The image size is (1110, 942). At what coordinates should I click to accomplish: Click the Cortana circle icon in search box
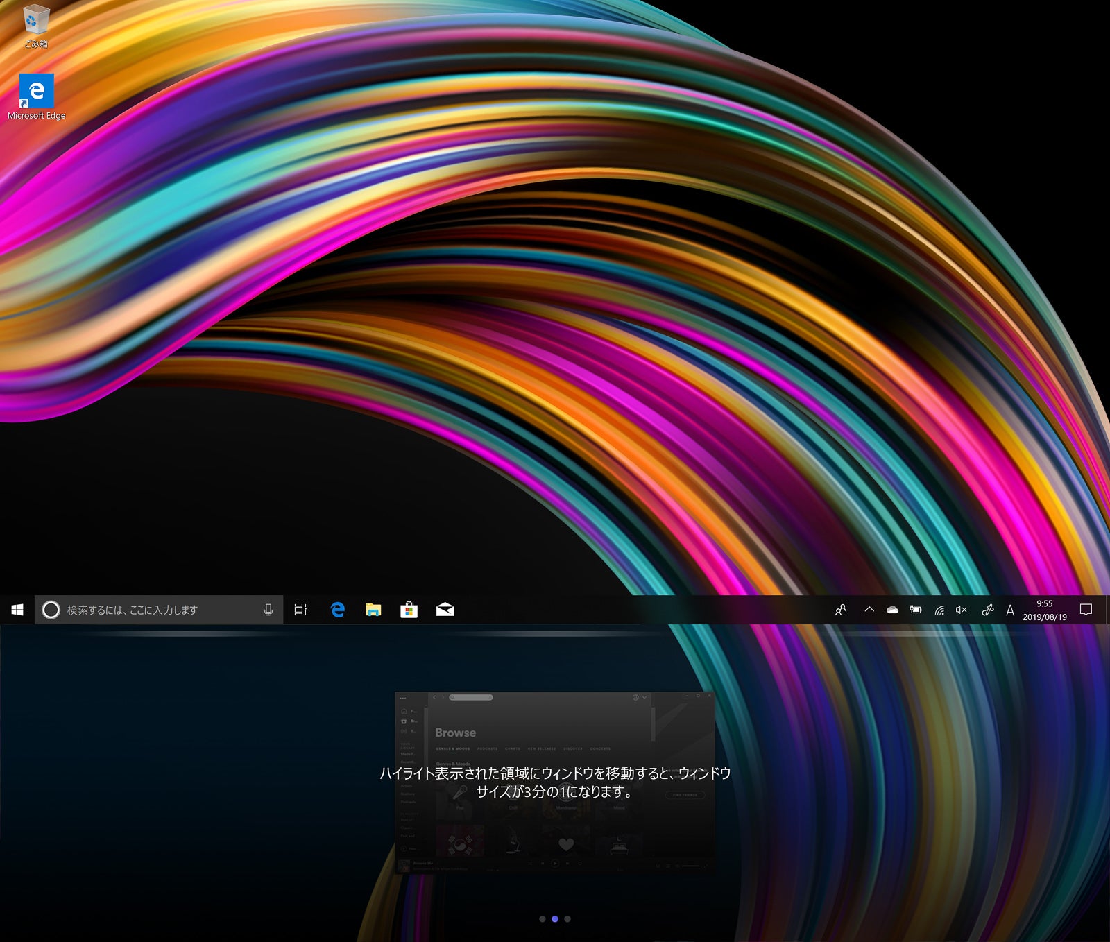click(51, 610)
